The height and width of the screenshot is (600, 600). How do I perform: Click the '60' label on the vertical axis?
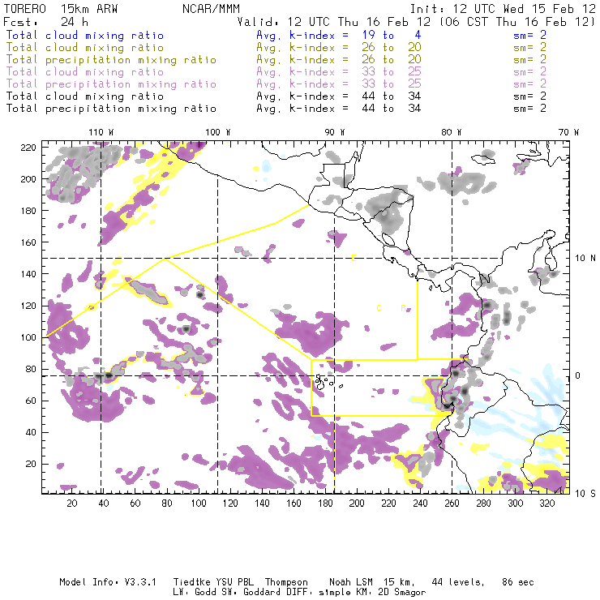(x=32, y=401)
